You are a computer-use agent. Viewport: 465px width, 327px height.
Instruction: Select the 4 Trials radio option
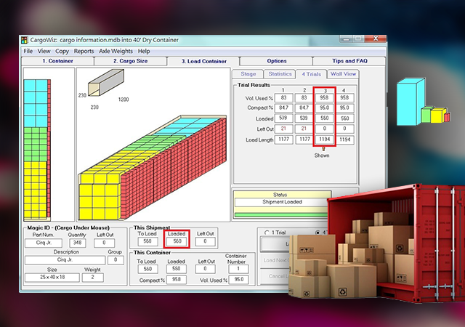(x=317, y=233)
